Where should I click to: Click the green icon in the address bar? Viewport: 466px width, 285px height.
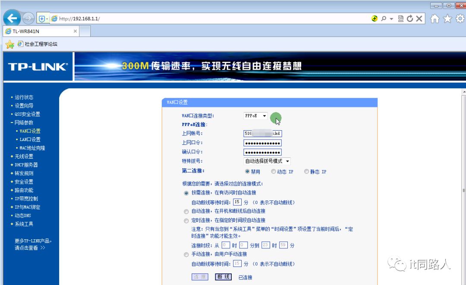coord(375,19)
